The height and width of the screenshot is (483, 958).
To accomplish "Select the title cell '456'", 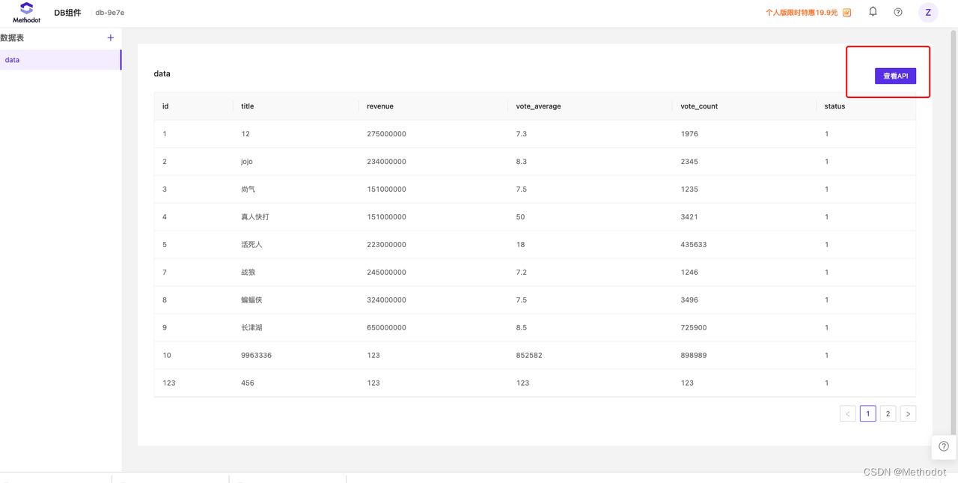I will pos(248,383).
